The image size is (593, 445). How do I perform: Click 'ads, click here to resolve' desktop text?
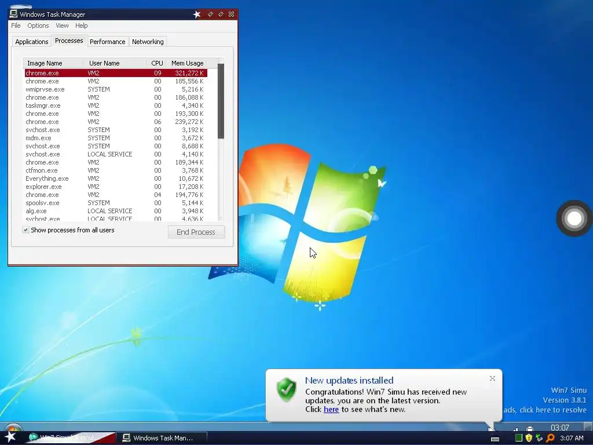pos(545,410)
